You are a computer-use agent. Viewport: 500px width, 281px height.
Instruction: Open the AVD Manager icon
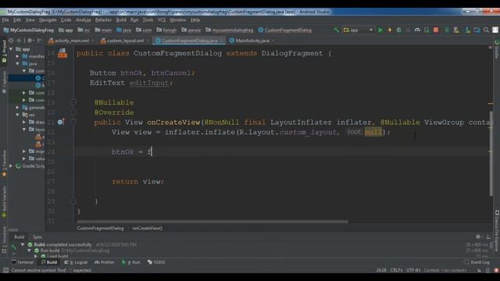click(x=456, y=30)
